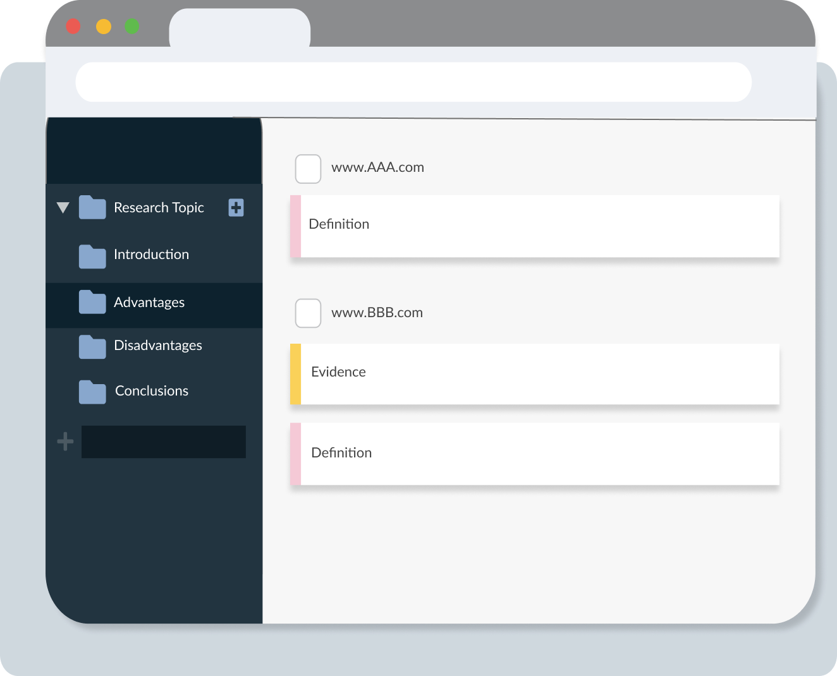Image resolution: width=837 pixels, height=676 pixels.
Task: Select the Advantages item in the sidebar
Action: pyautogui.click(x=149, y=303)
